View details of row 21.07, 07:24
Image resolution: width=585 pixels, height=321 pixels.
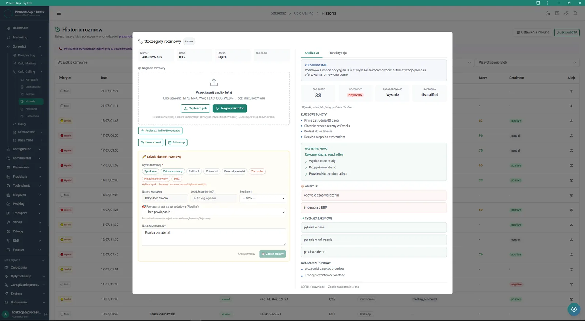click(571, 91)
